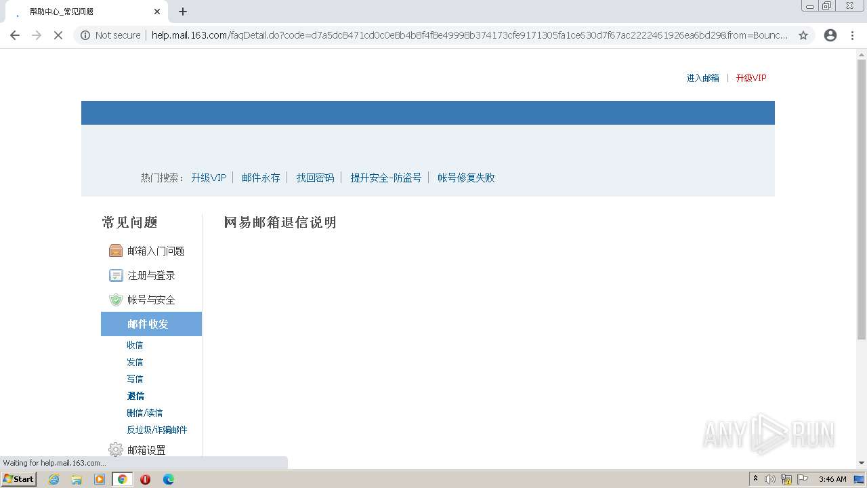
Task: Expand the 注册与登录 category
Action: [x=151, y=275]
